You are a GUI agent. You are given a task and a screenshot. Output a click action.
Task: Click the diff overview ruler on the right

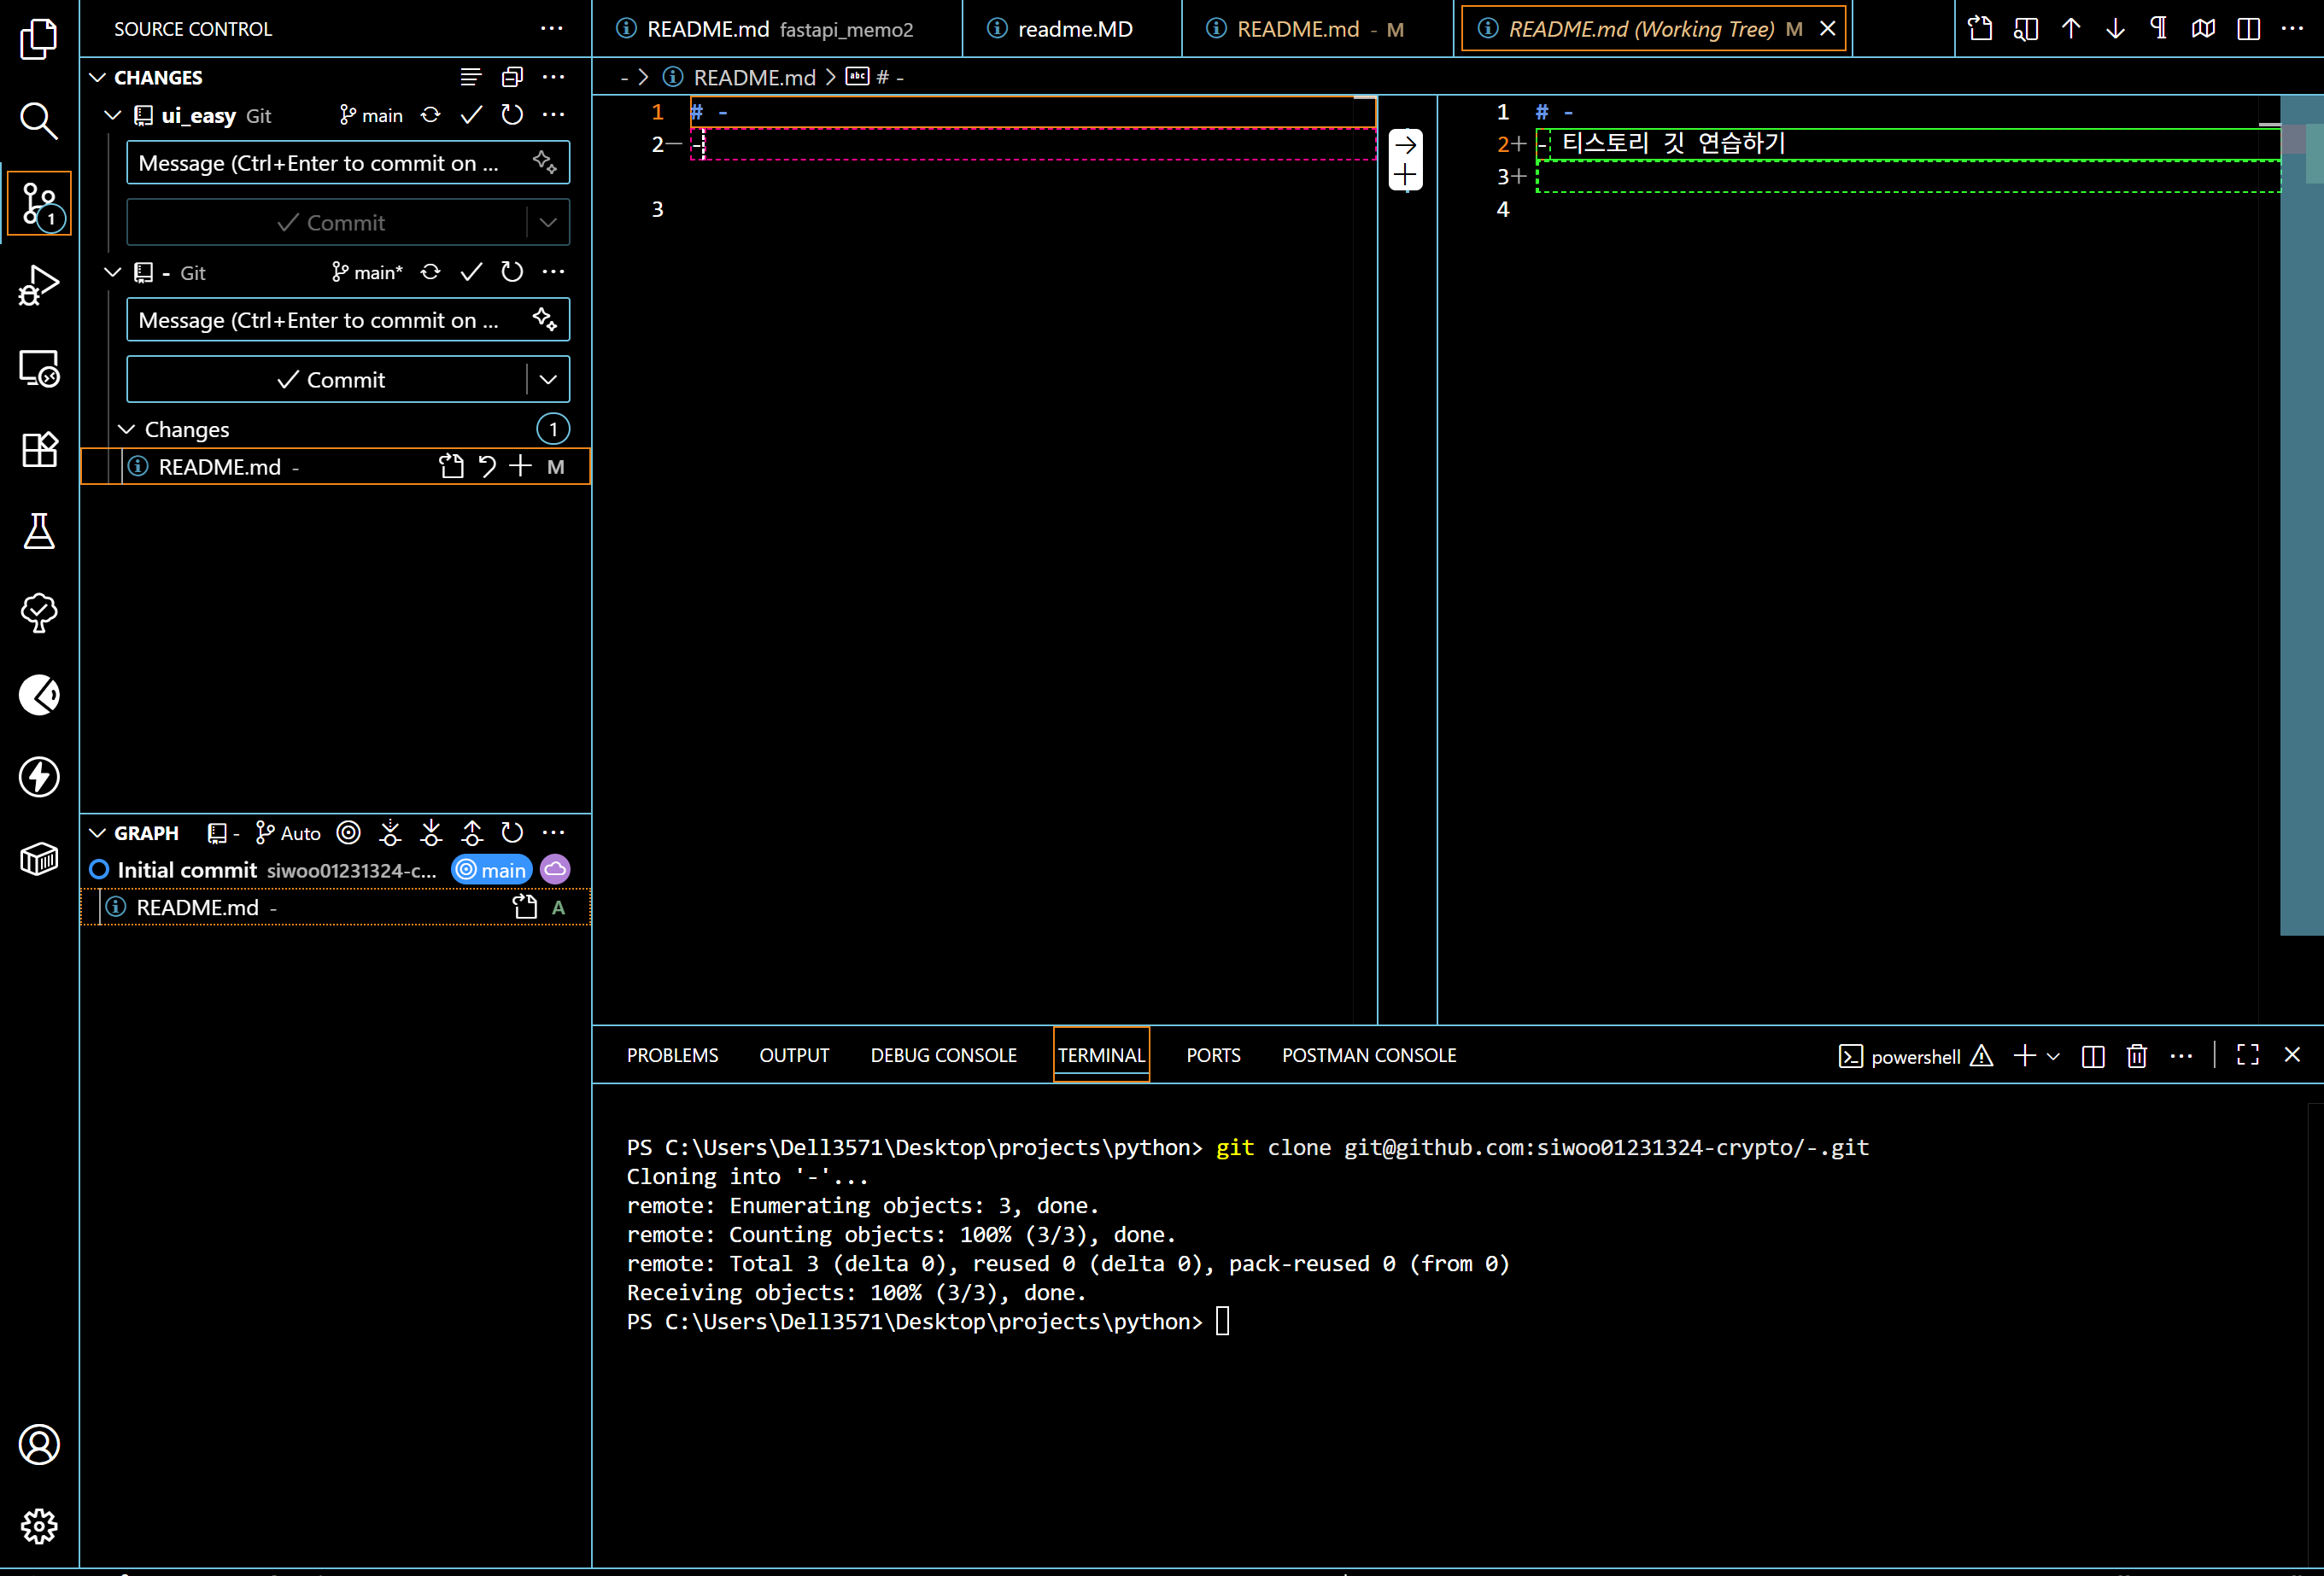(x=2301, y=499)
